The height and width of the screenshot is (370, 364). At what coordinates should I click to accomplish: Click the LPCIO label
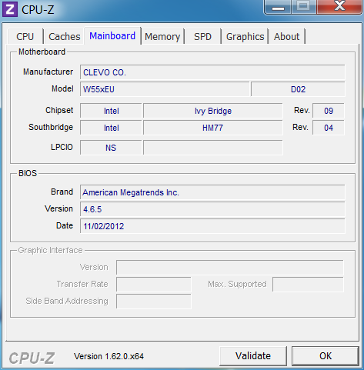click(x=62, y=147)
